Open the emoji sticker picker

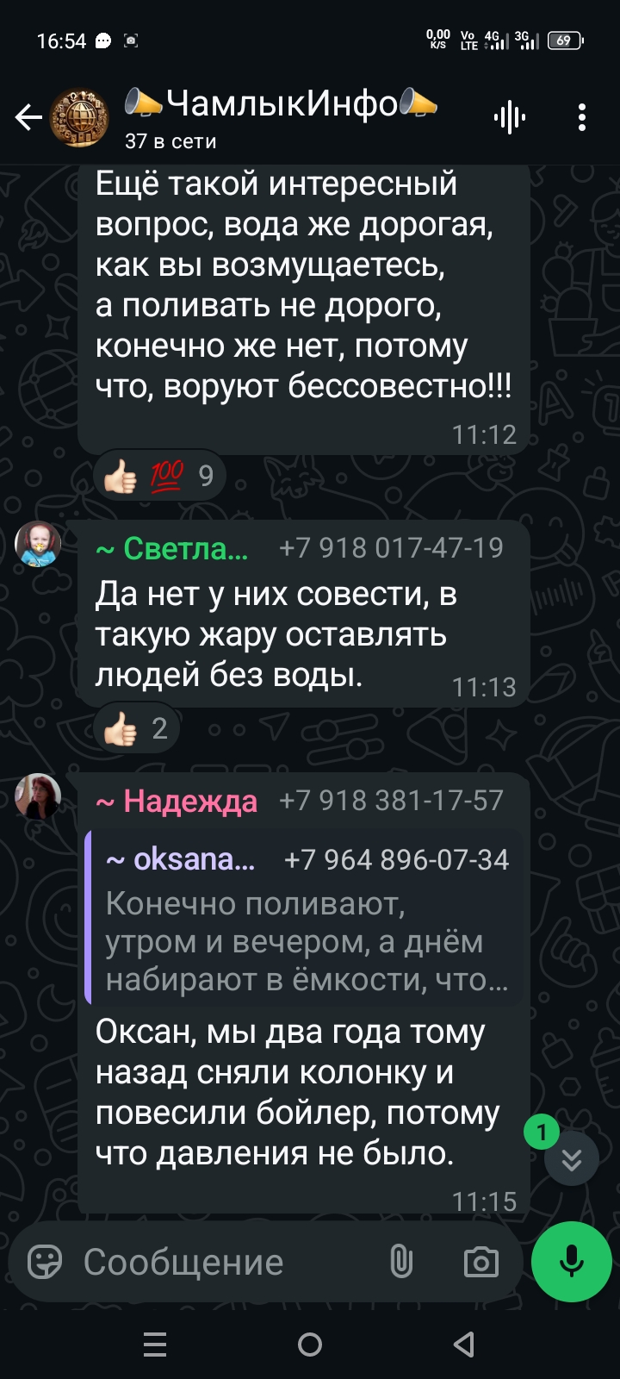45,1262
